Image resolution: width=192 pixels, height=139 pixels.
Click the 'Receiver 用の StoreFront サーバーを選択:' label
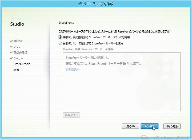pyautogui.click(x=88, y=49)
